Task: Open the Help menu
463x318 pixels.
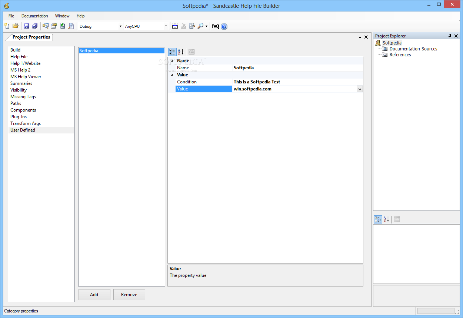Action: pos(81,16)
